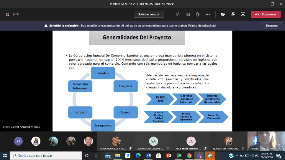Open the volume speaker control
This screenshot has height=160, width=285.
pyautogui.click(x=252, y=156)
